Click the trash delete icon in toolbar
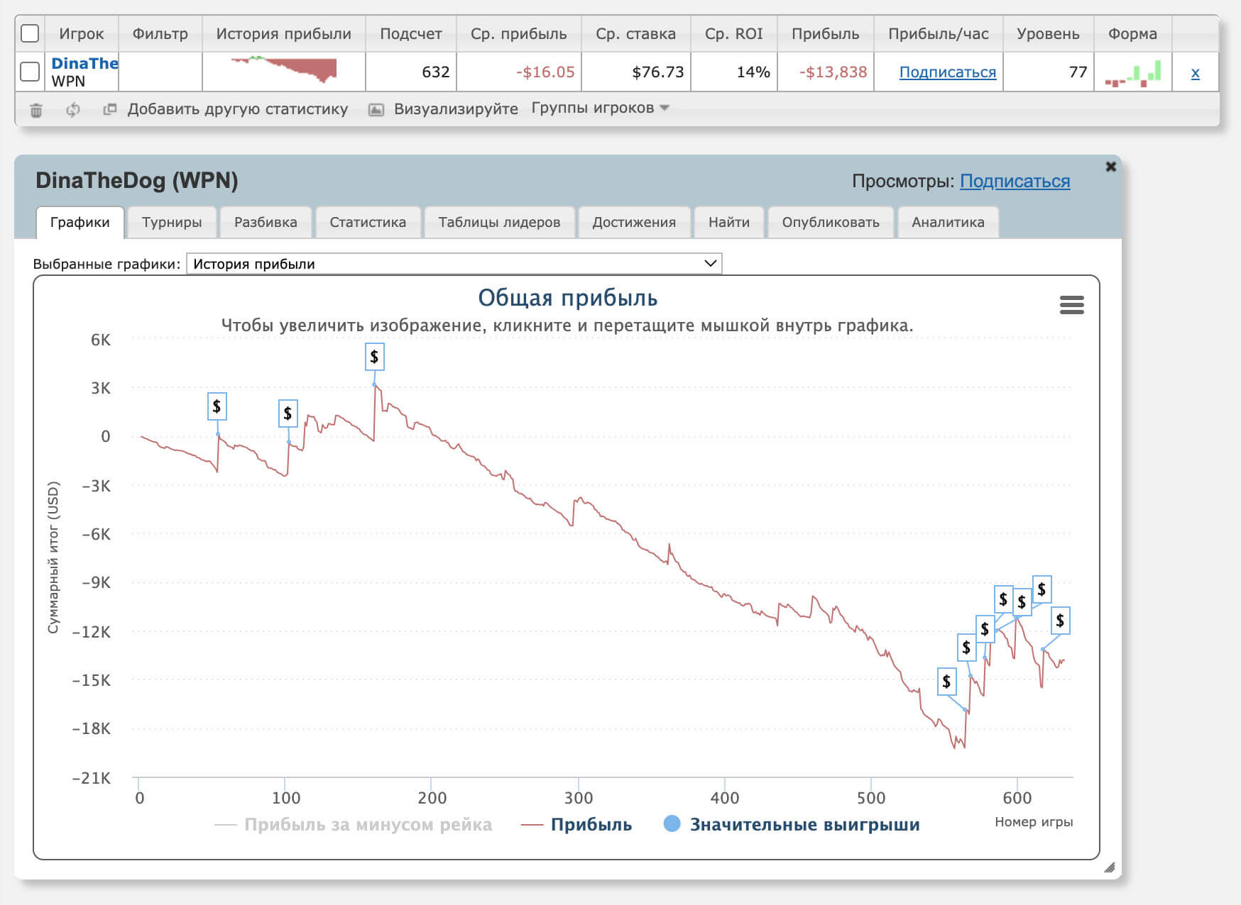The height and width of the screenshot is (905, 1241). click(36, 110)
